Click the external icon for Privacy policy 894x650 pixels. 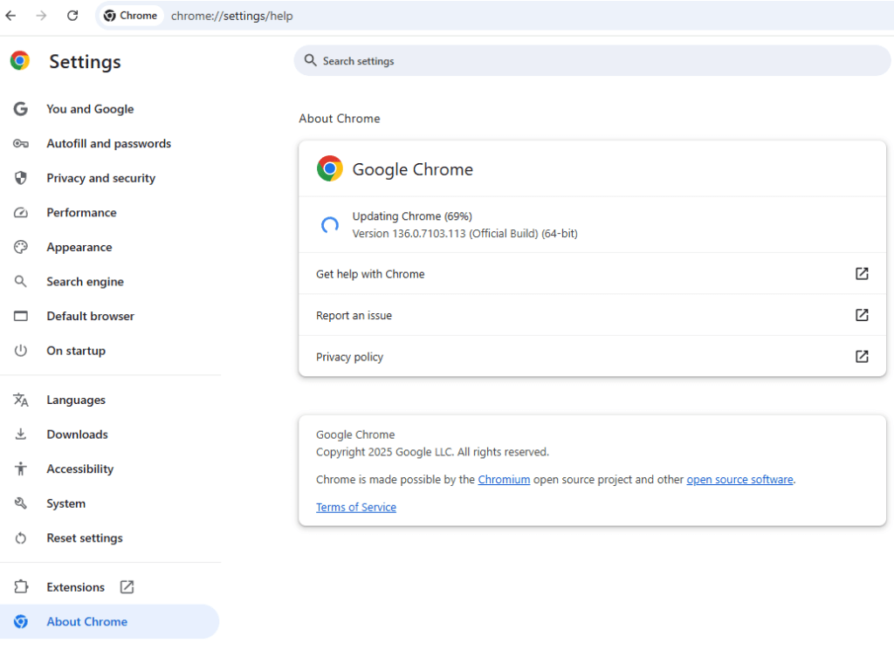(862, 356)
